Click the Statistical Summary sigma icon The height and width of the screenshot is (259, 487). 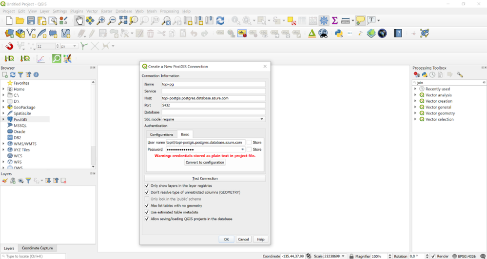[334, 21]
